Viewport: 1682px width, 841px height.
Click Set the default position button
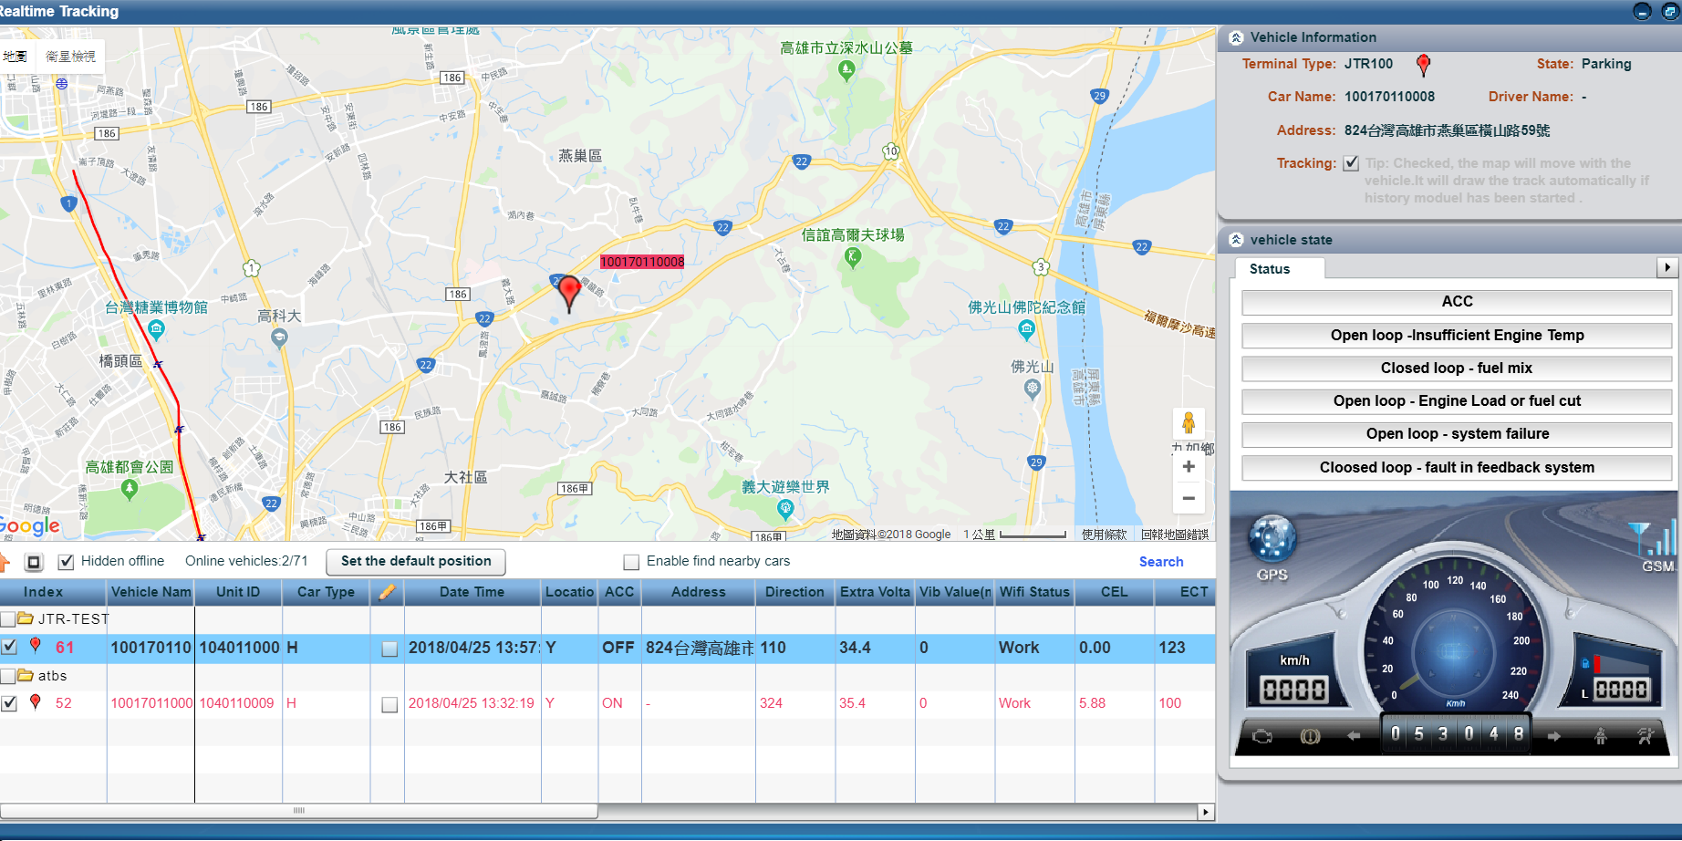(416, 561)
